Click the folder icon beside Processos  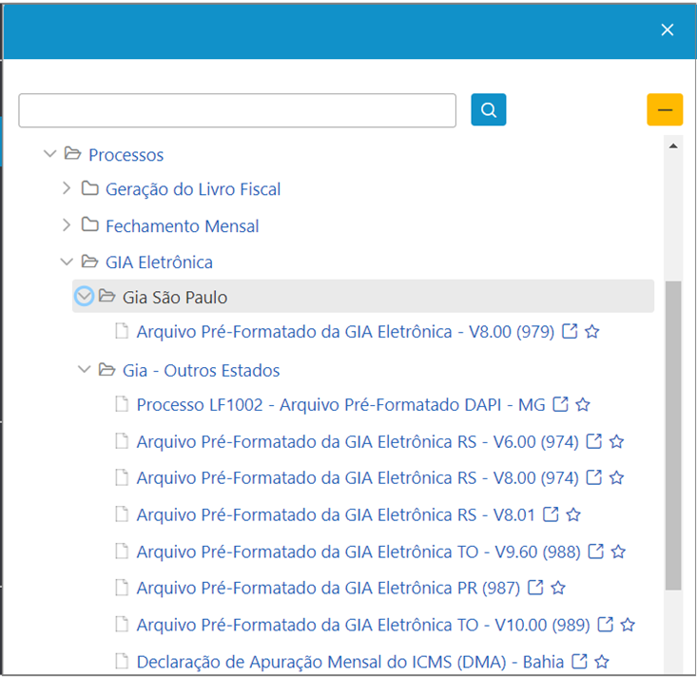click(72, 153)
